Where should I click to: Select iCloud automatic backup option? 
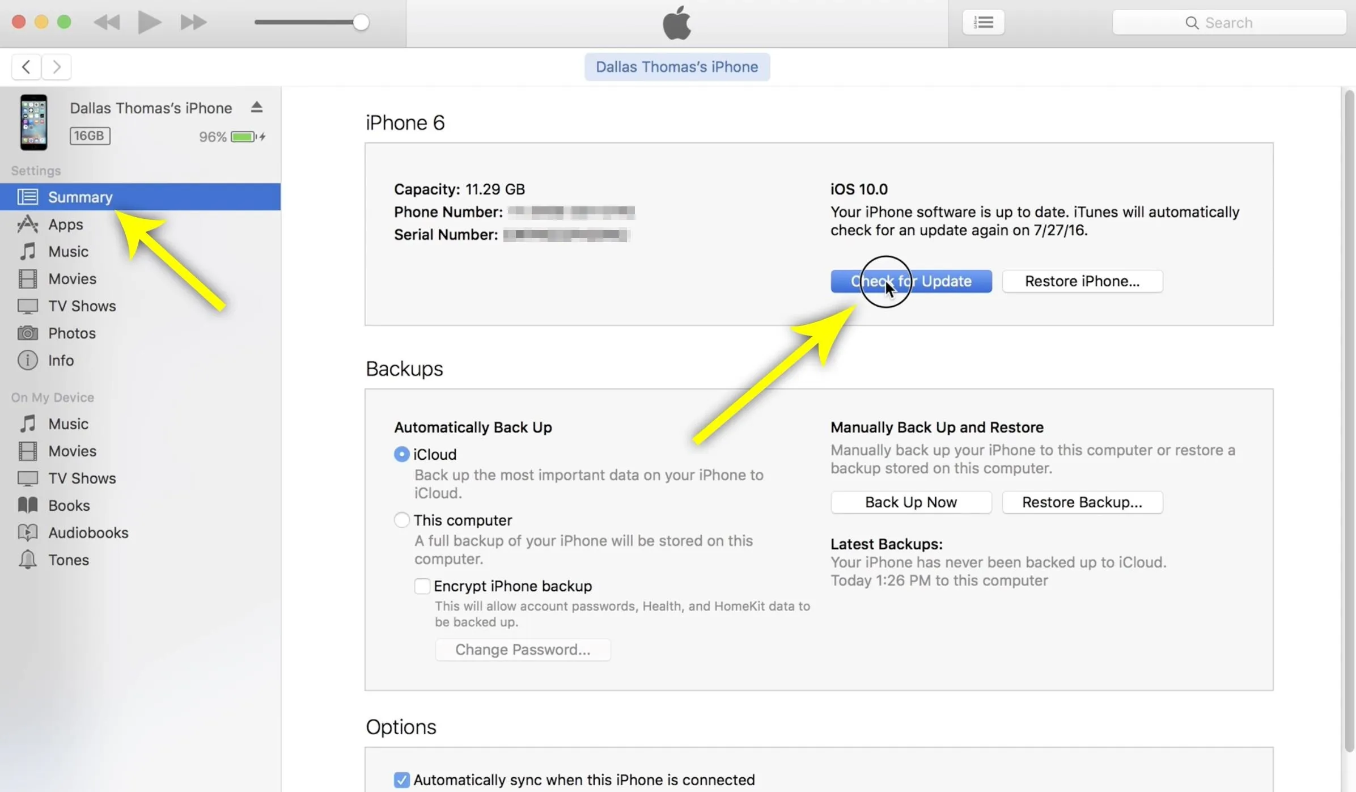tap(401, 455)
